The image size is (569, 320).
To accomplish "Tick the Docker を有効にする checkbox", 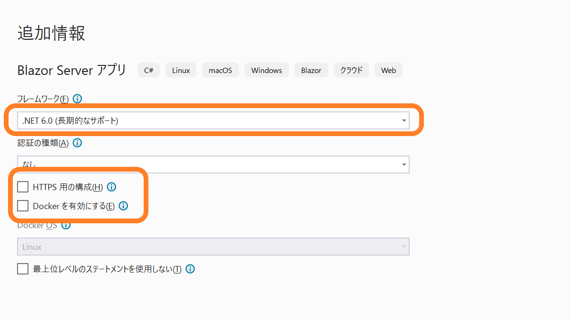I will point(23,206).
